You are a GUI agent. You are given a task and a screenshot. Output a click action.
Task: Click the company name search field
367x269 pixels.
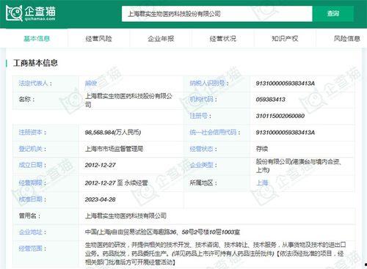coord(217,14)
